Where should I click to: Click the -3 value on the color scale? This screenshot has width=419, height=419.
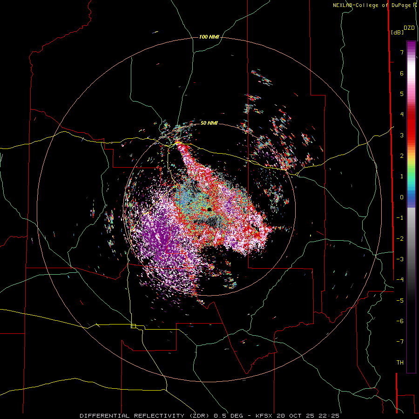(400, 259)
